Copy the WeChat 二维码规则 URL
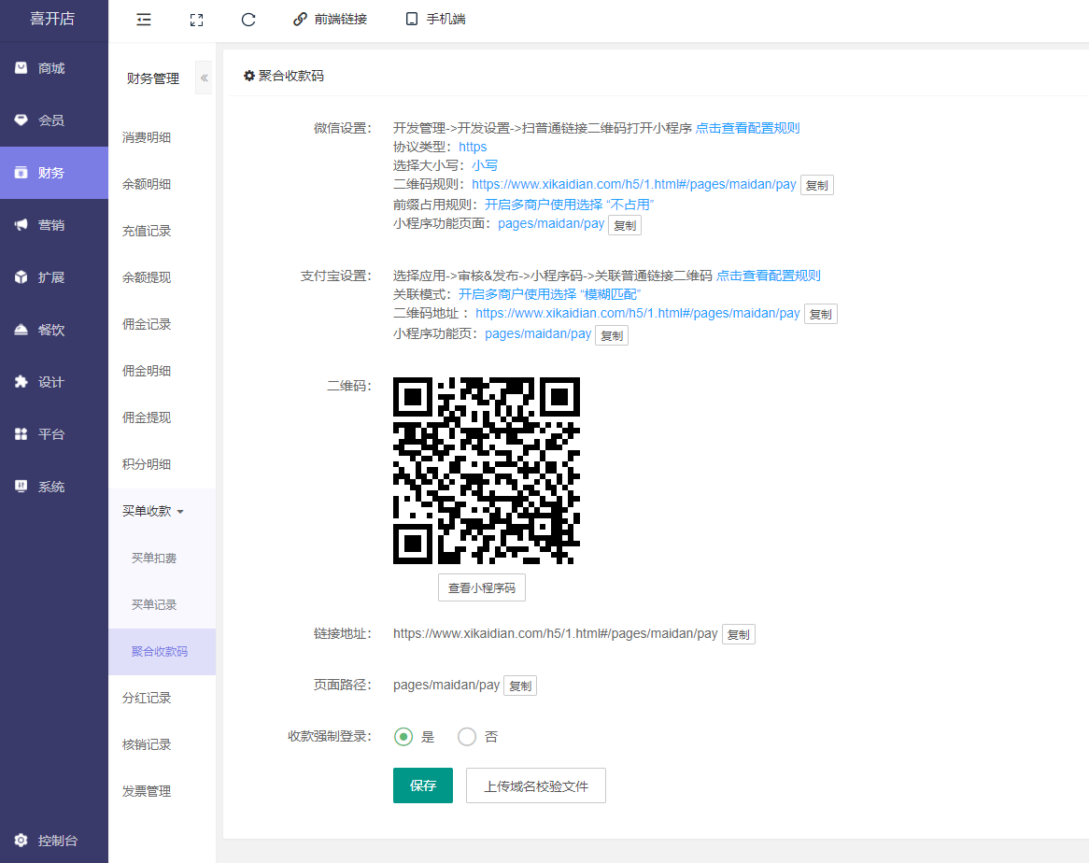The image size is (1089, 863). 816,185
